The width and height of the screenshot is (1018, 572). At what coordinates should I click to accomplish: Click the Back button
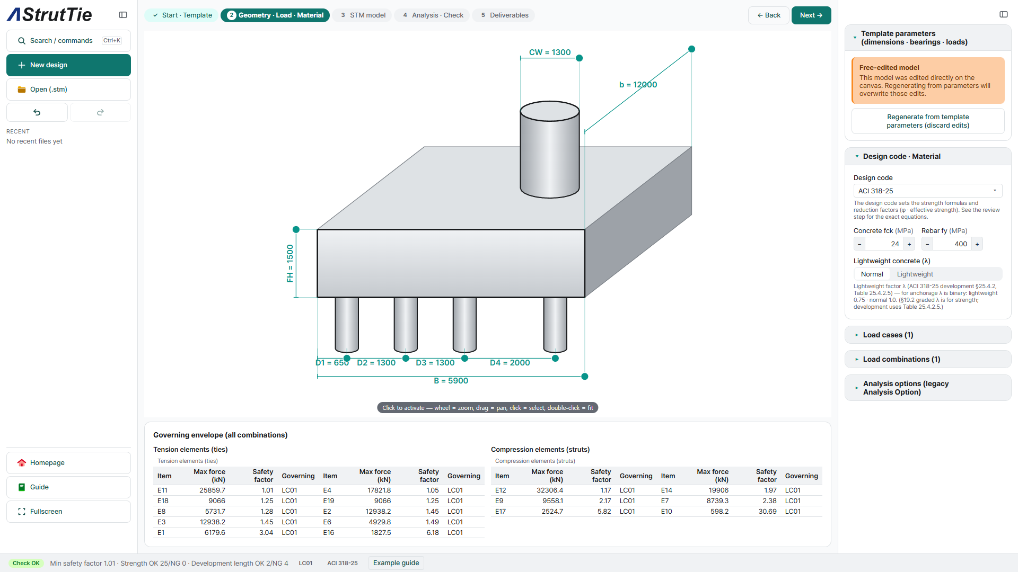coord(768,15)
